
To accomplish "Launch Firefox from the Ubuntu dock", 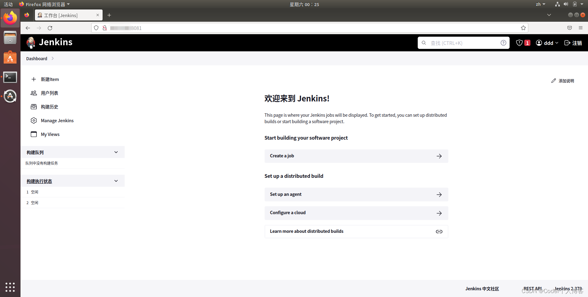I will (x=10, y=18).
